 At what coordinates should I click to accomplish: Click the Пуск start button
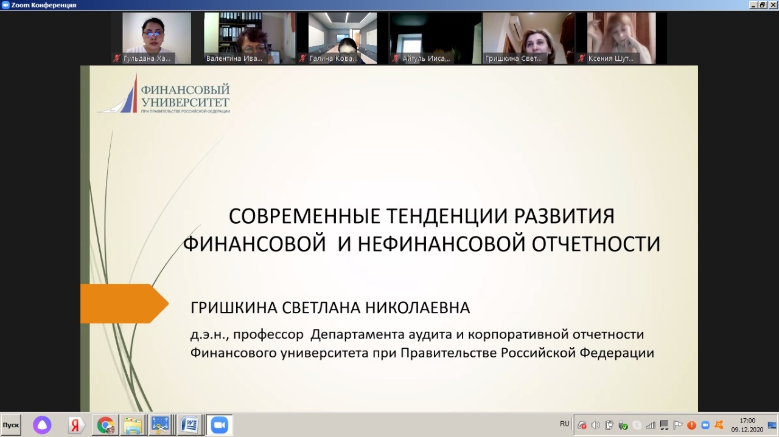(x=11, y=424)
